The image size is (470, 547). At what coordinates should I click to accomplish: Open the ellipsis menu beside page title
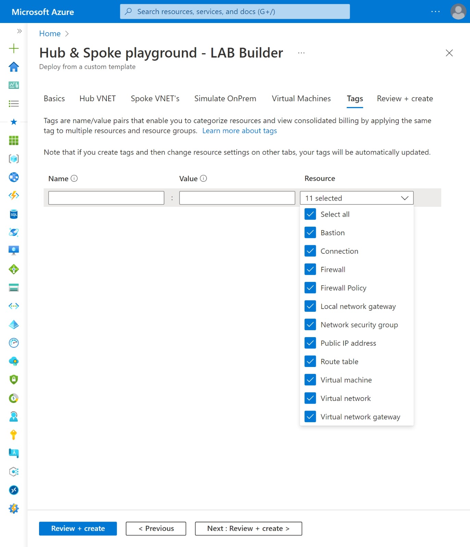[x=301, y=53]
